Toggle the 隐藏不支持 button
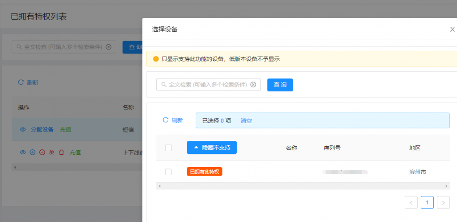 coord(212,148)
